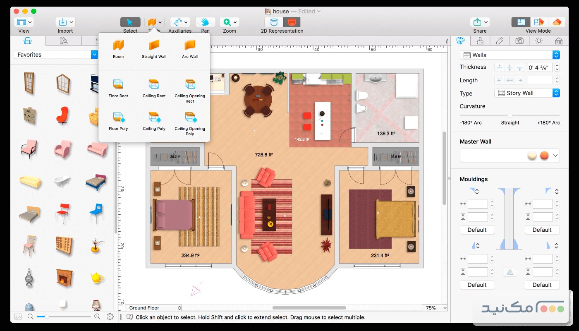Click the Default button for right moulding
579x331 pixels.
pyautogui.click(x=542, y=230)
